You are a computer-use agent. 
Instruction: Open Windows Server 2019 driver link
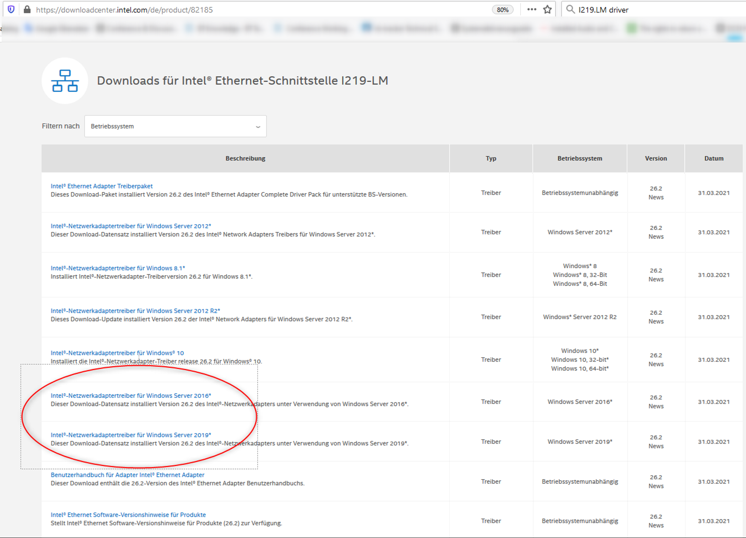click(131, 435)
